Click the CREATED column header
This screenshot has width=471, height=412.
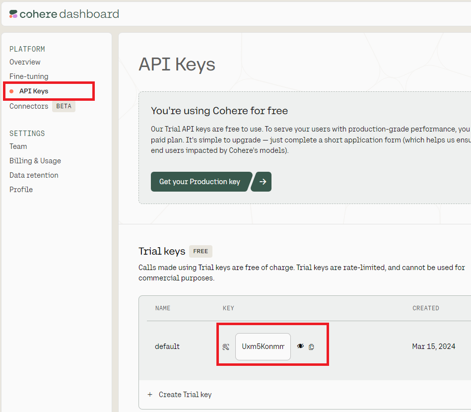point(426,308)
